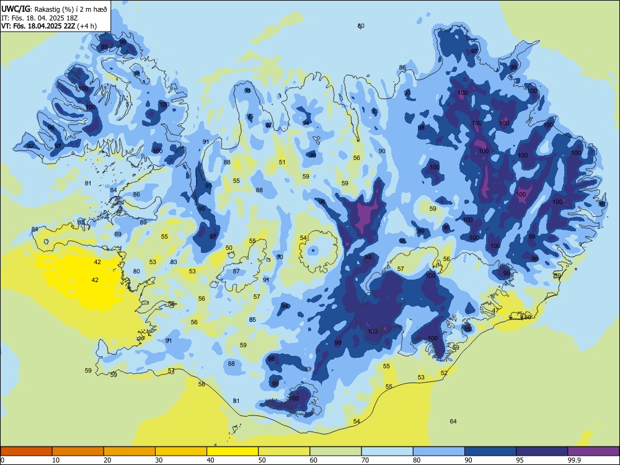Click the '70' tick label on the legend scale
This screenshot has width=620, height=465.
(365, 460)
